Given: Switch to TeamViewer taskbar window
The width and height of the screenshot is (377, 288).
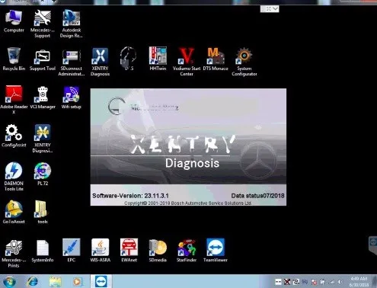Looking at the screenshot, I should (x=101, y=281).
